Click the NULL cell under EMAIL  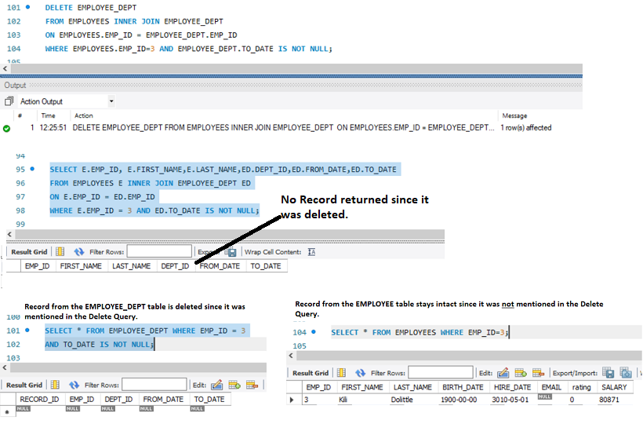(544, 397)
